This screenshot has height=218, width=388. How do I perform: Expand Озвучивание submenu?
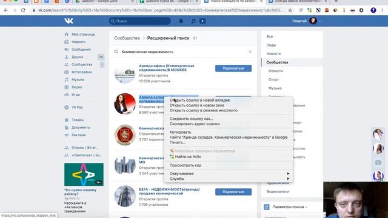click(228, 174)
